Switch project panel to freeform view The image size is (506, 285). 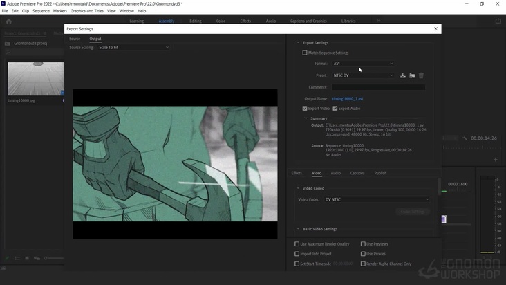click(x=37, y=258)
